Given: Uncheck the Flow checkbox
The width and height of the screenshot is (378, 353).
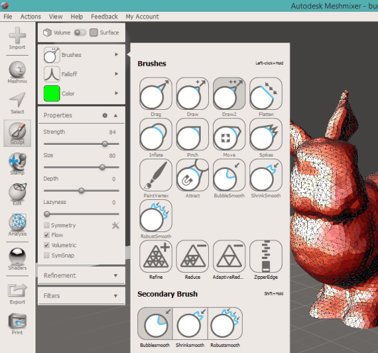Looking at the screenshot, I should pos(47,235).
